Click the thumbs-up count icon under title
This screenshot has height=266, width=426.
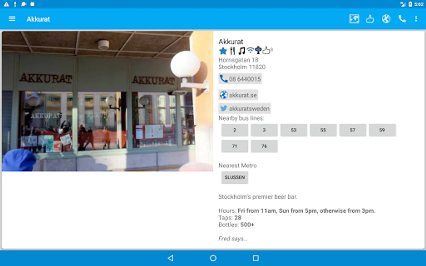267,51
